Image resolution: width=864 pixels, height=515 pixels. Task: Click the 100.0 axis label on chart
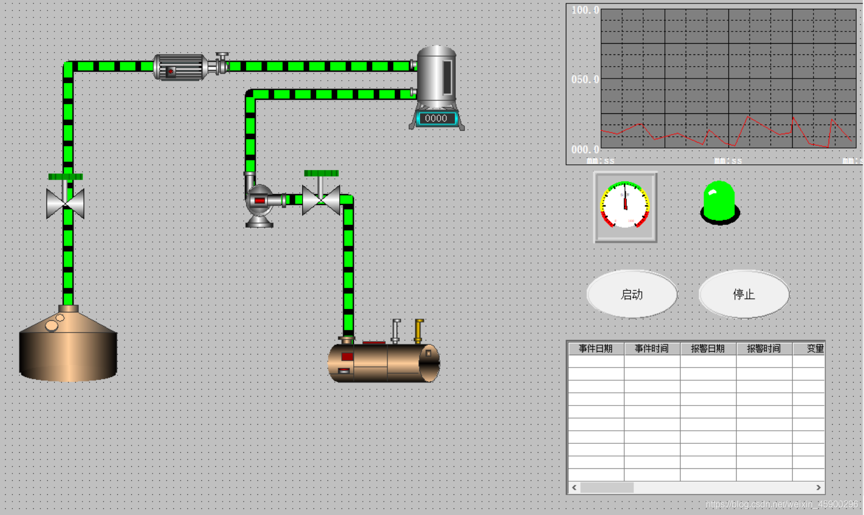585,10
